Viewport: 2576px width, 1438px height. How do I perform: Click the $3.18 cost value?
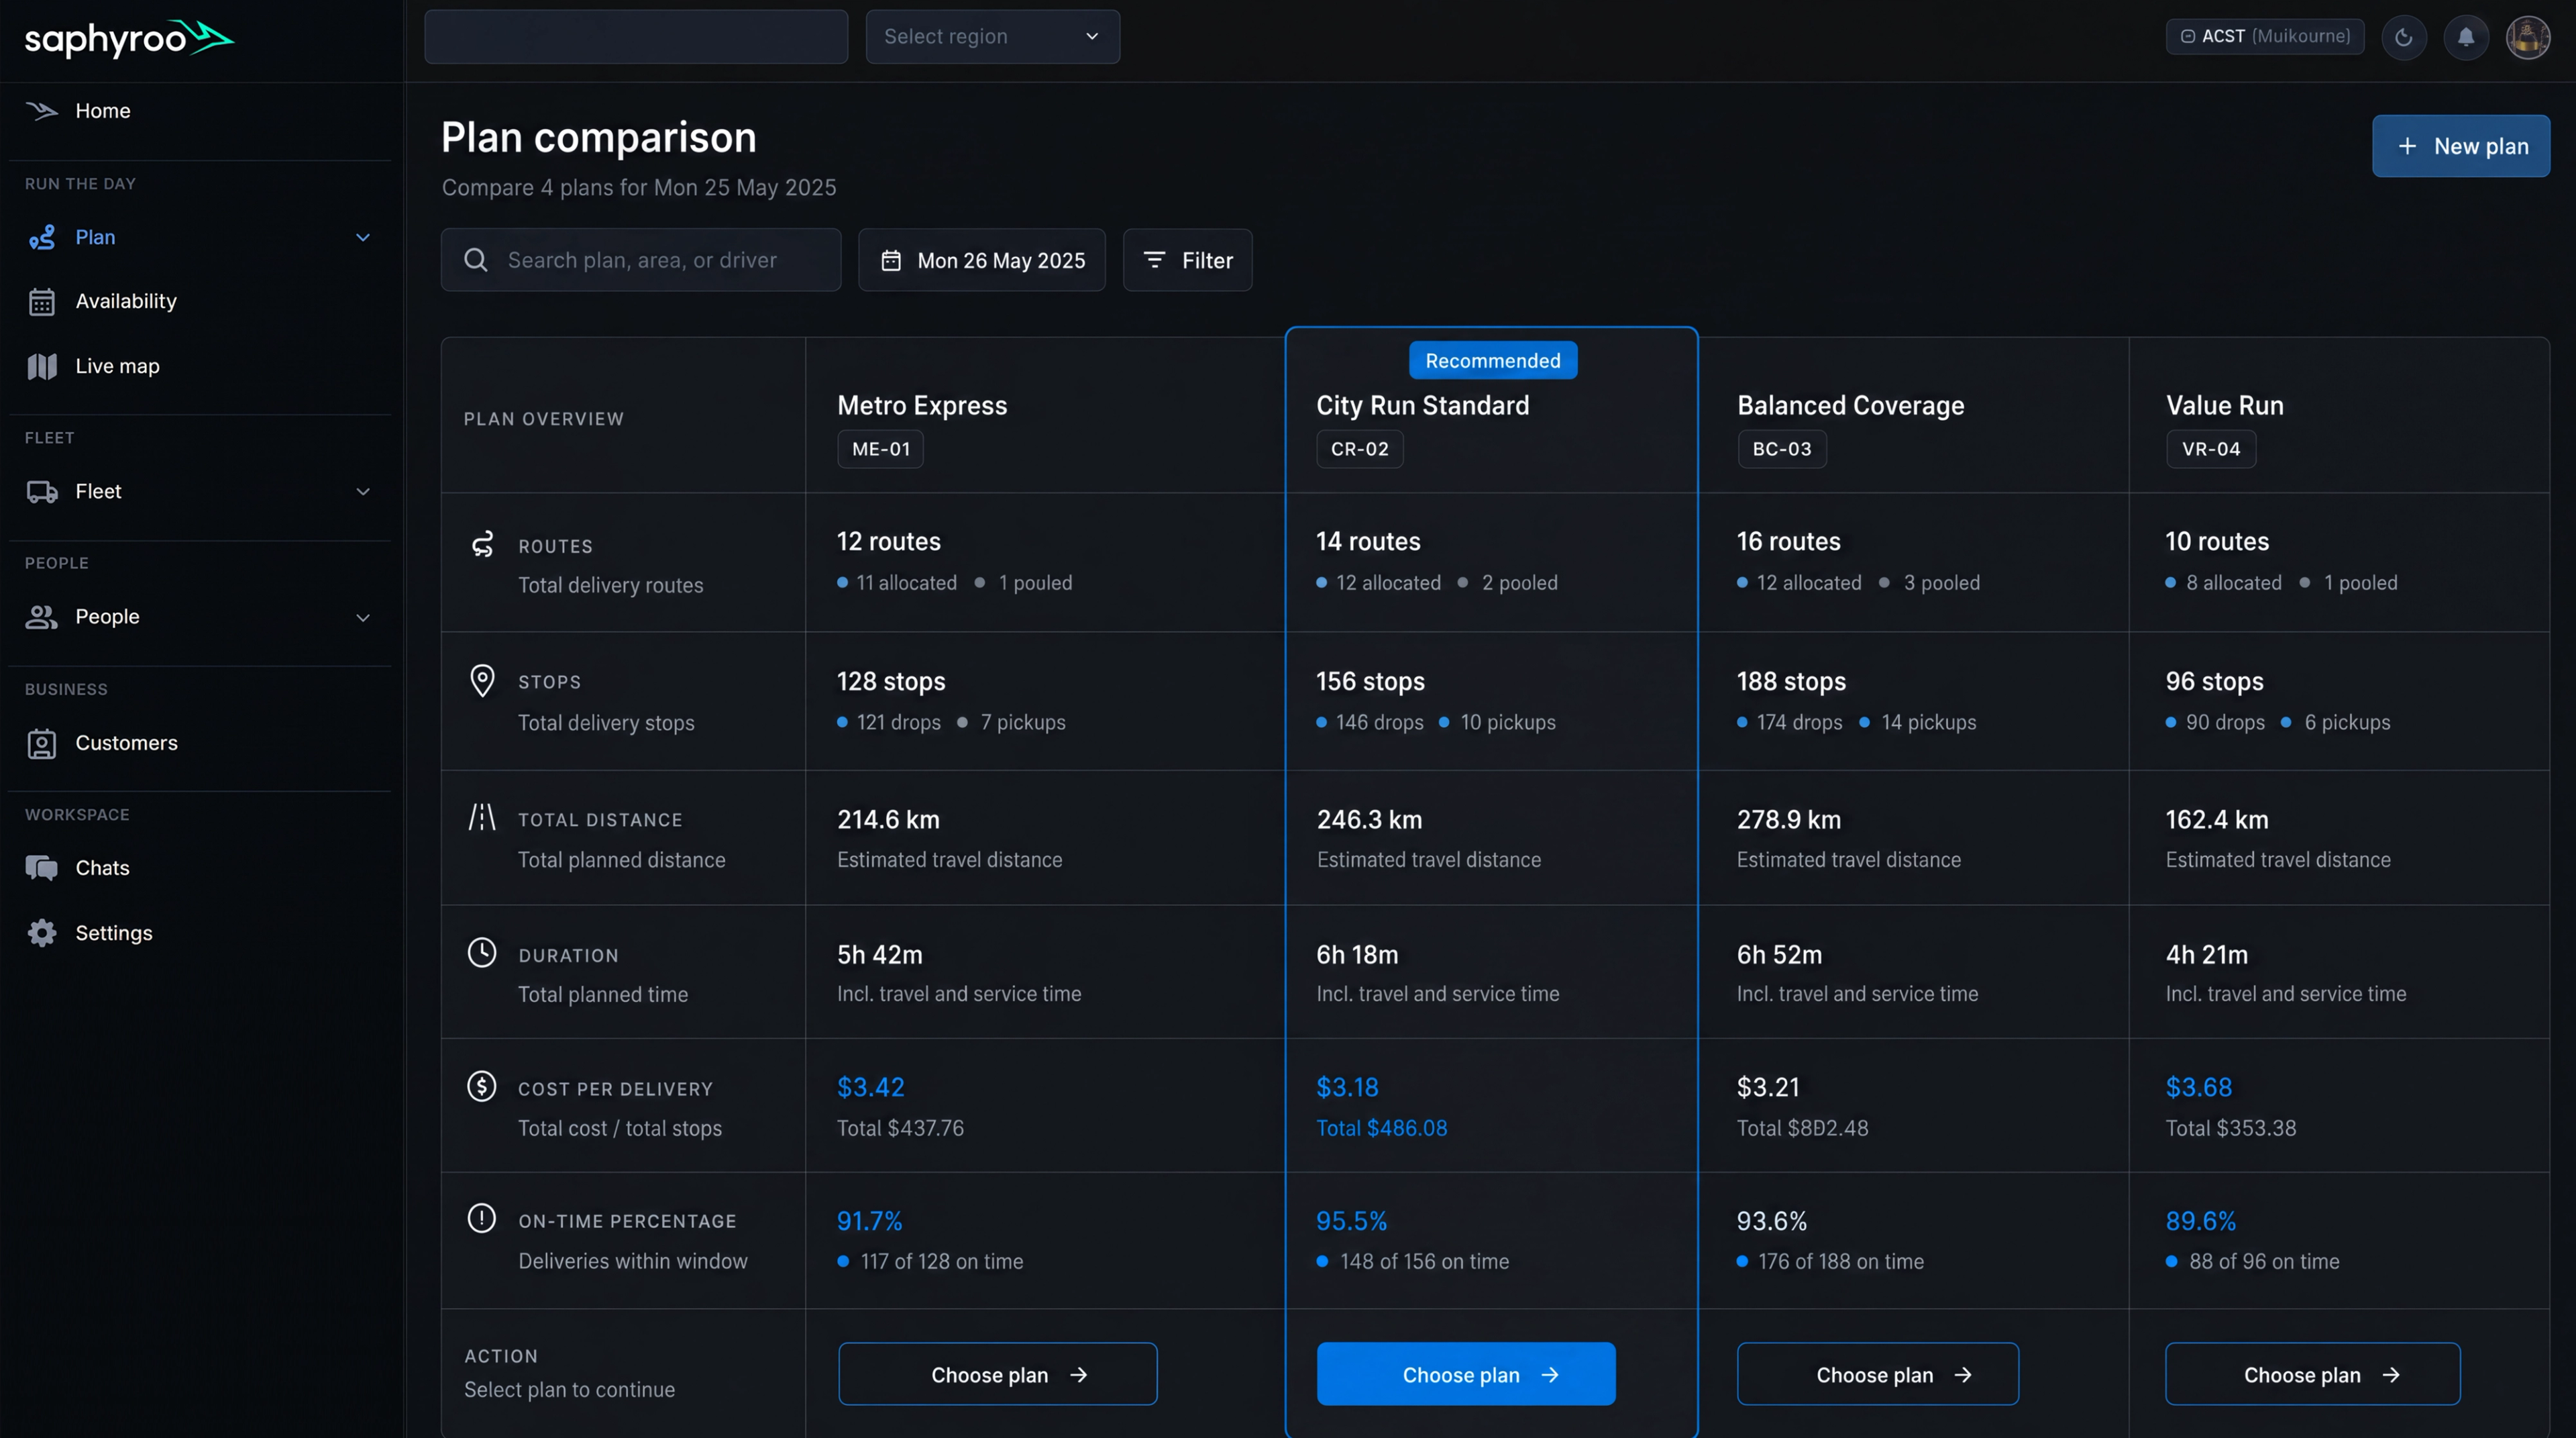[1347, 1087]
